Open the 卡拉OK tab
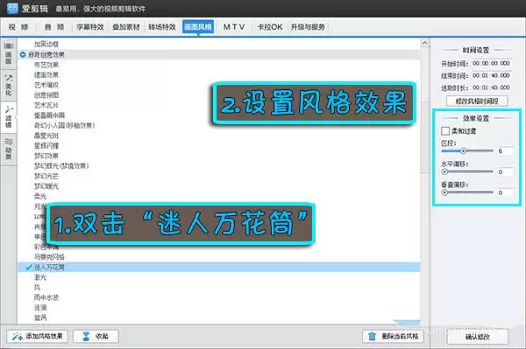 [270, 27]
